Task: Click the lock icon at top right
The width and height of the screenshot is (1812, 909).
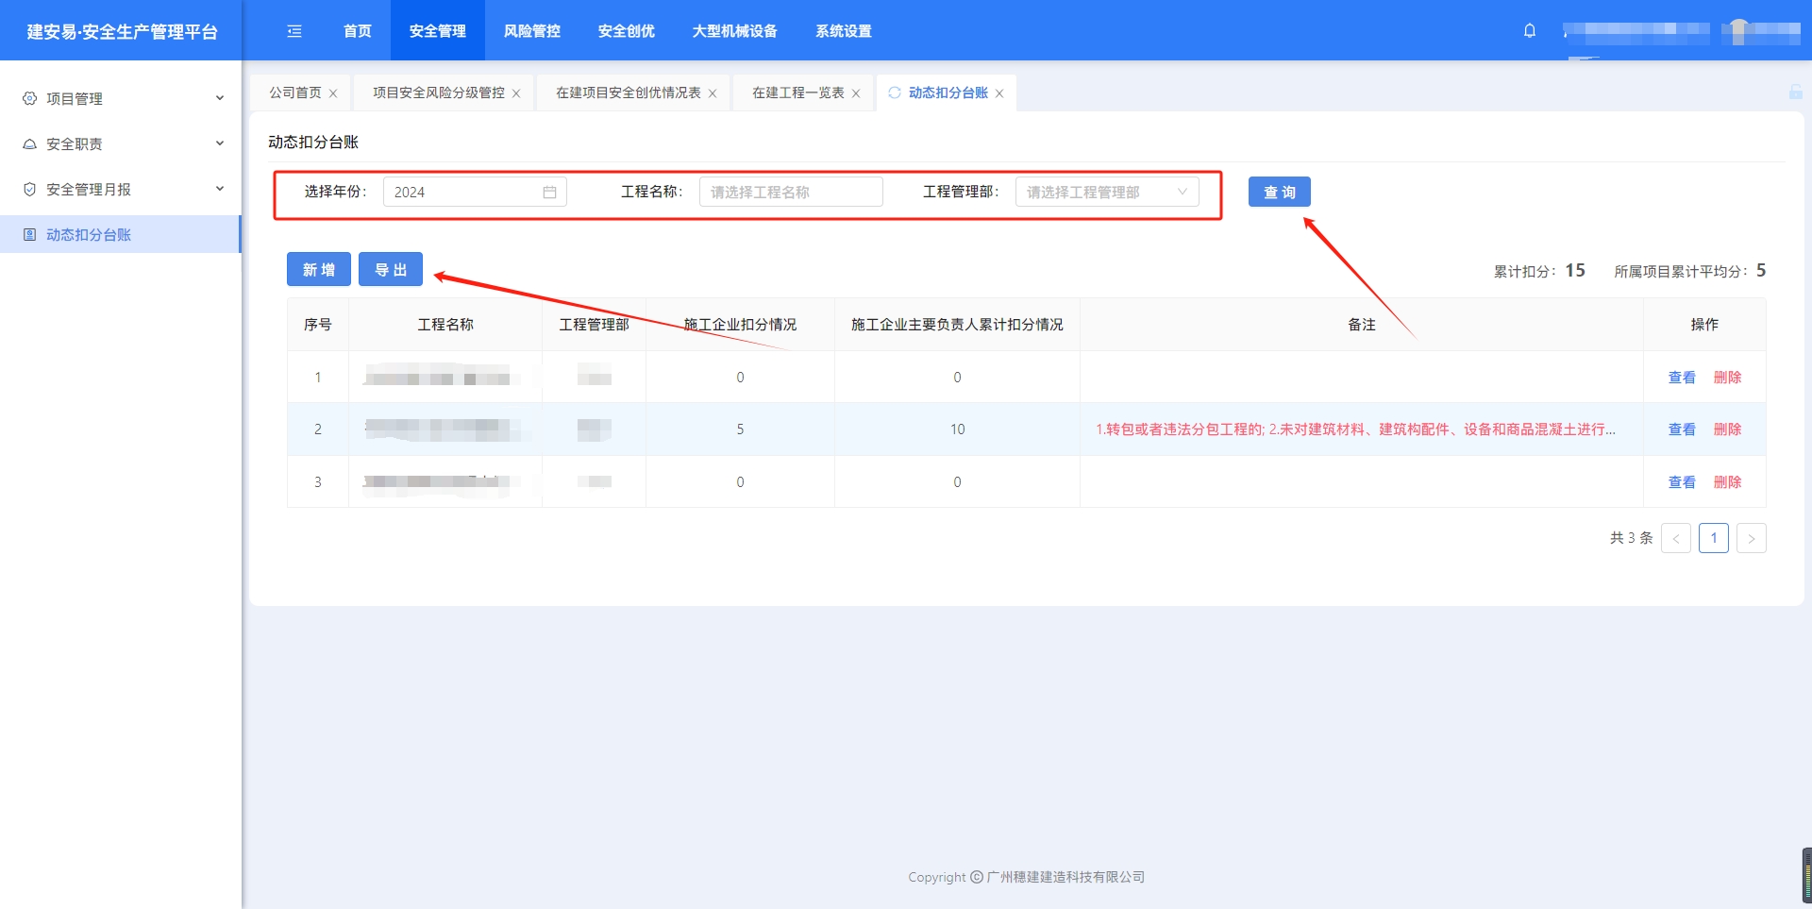Action: (1795, 92)
